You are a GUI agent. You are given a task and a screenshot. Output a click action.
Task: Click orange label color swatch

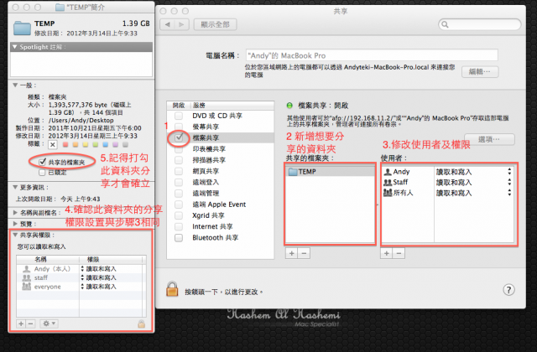[76, 144]
